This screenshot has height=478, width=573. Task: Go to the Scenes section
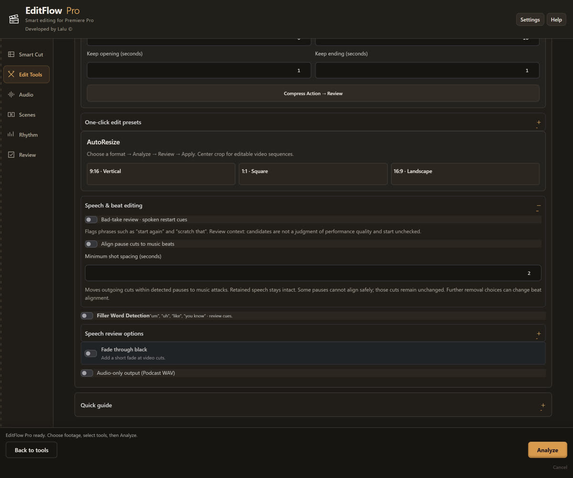click(26, 115)
